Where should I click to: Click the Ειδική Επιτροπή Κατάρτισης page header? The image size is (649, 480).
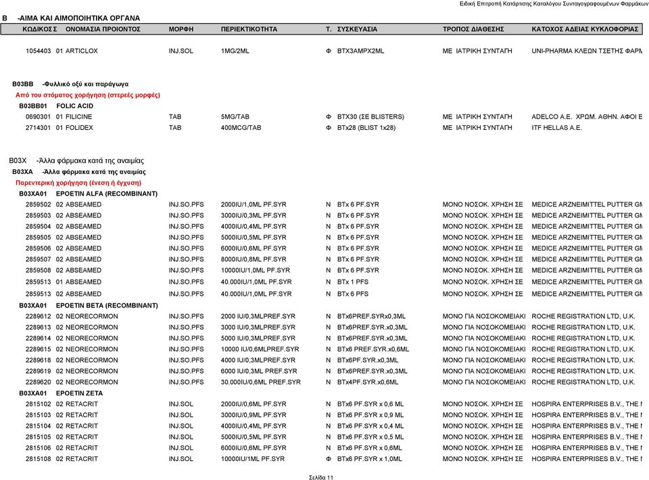coord(554,4)
